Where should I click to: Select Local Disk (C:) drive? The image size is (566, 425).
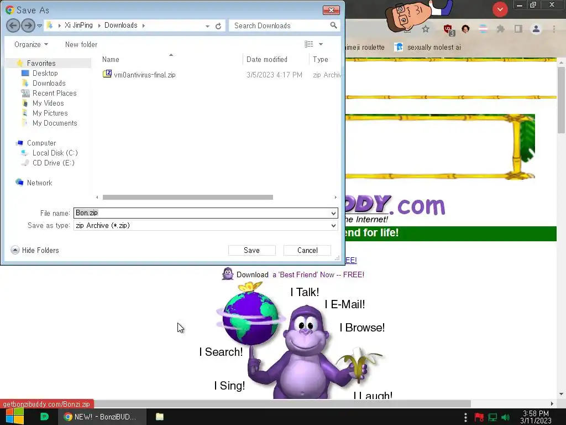click(55, 153)
